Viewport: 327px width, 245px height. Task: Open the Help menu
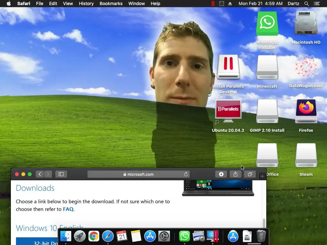[x=156, y=4]
